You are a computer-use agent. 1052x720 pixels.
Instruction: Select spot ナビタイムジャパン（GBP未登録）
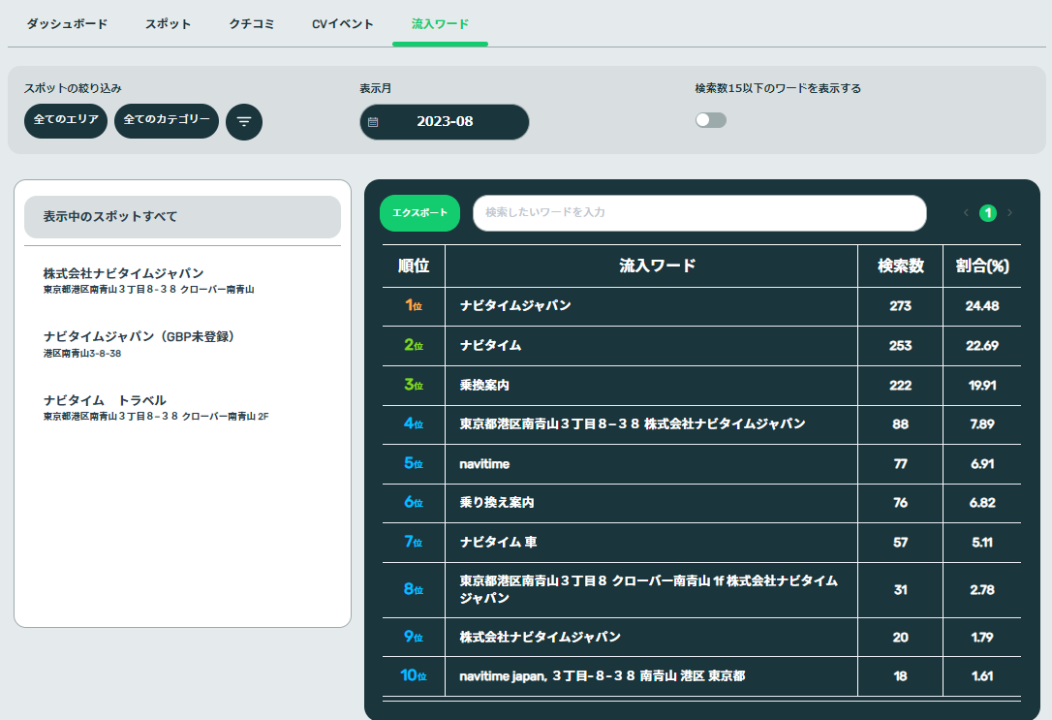(x=139, y=344)
